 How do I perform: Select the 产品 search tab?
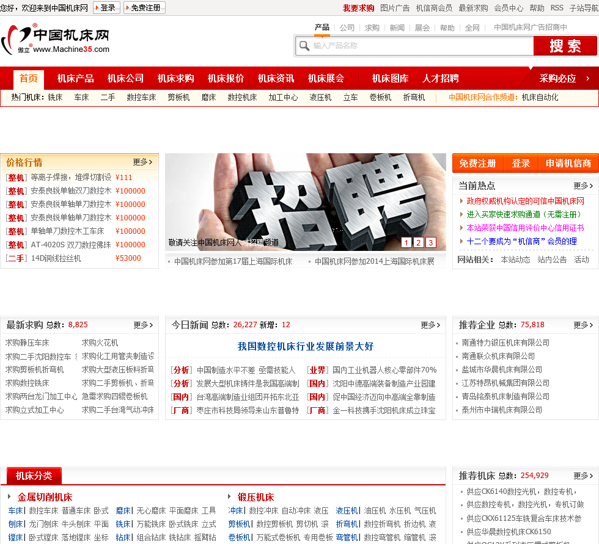tap(322, 27)
